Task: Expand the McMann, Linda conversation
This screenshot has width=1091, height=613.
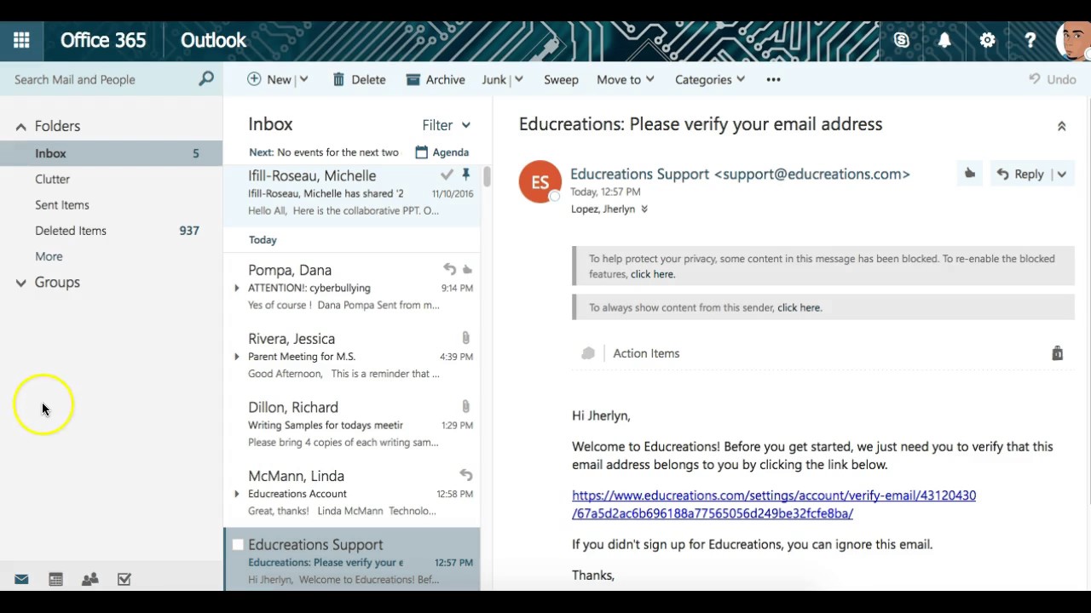Action: coord(237,494)
